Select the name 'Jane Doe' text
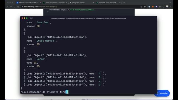This screenshot has height=100, width=178. 42,22
